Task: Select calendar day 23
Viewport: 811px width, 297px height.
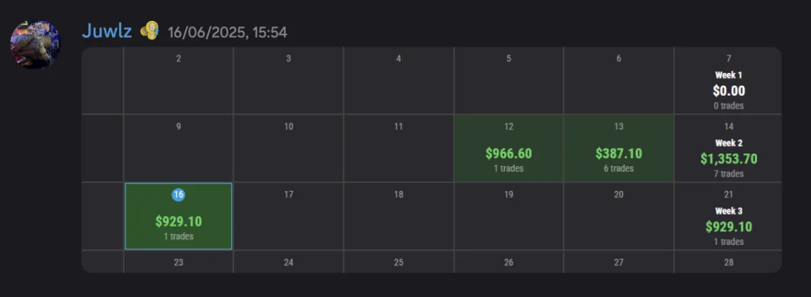Action: point(178,262)
